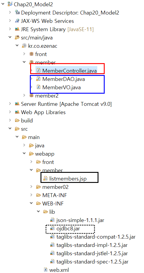Click the MemberController.java file icon
The width and height of the screenshot is (144, 273).
pyautogui.click(x=38, y=71)
